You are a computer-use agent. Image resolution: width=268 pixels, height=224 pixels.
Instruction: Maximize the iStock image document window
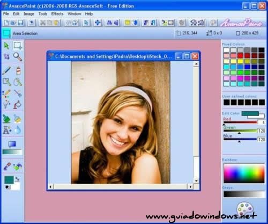pyautogui.click(x=187, y=56)
